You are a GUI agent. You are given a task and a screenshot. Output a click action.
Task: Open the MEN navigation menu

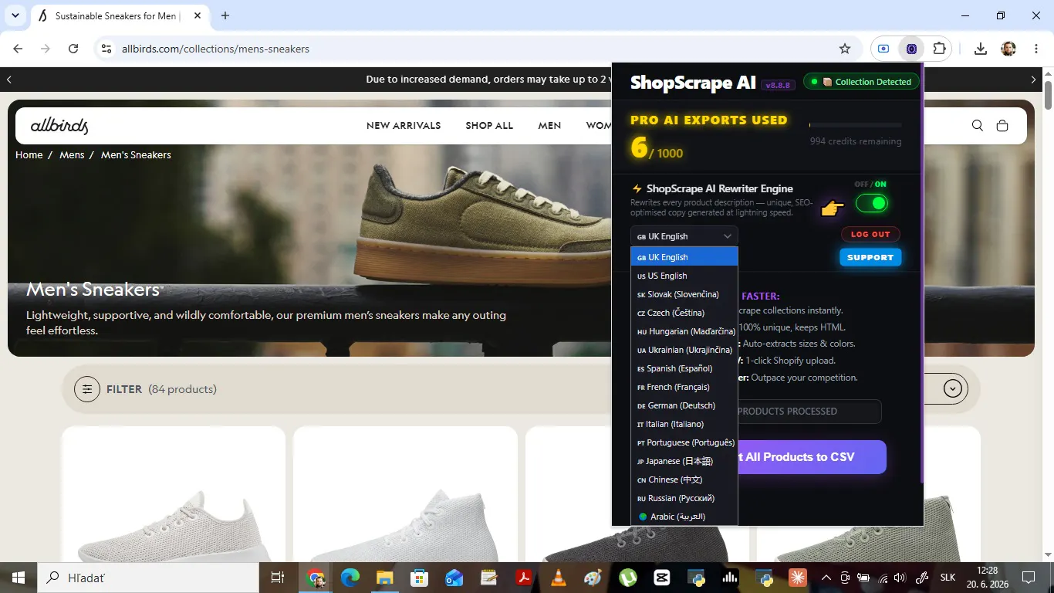pos(549,126)
